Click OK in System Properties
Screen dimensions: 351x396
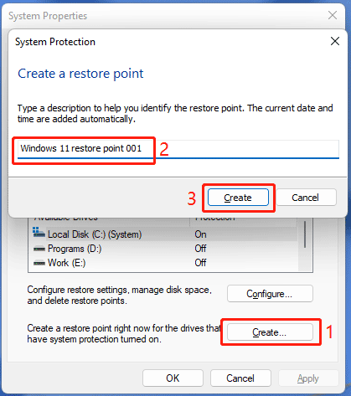point(173,378)
